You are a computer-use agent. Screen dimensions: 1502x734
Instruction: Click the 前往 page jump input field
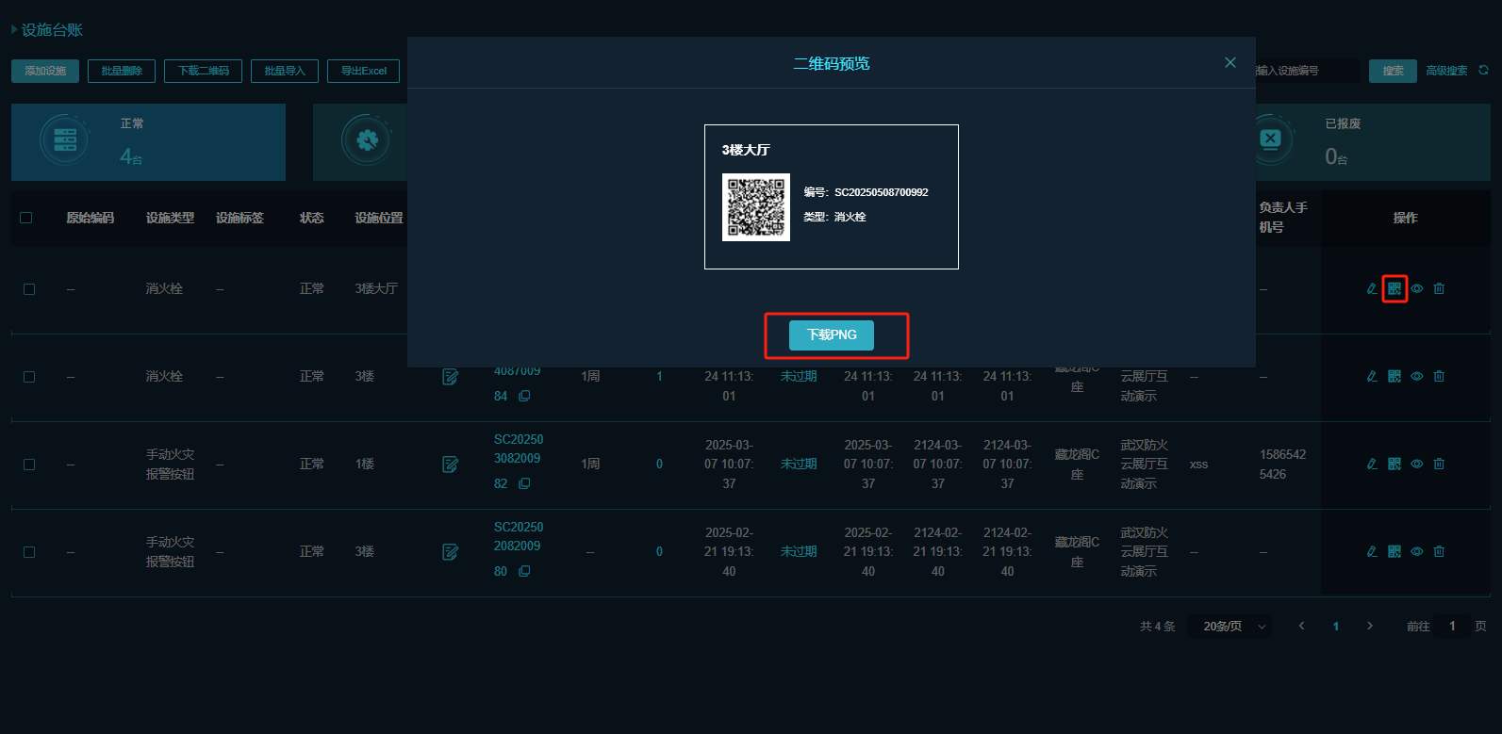1452,626
